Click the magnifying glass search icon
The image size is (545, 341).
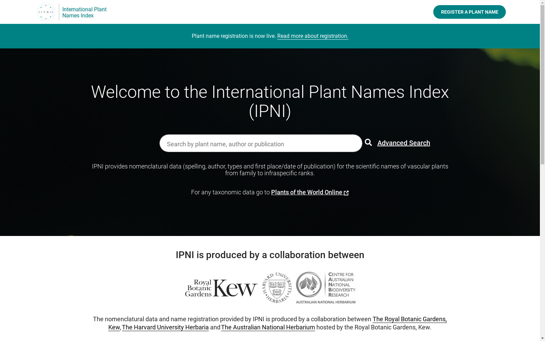click(368, 143)
